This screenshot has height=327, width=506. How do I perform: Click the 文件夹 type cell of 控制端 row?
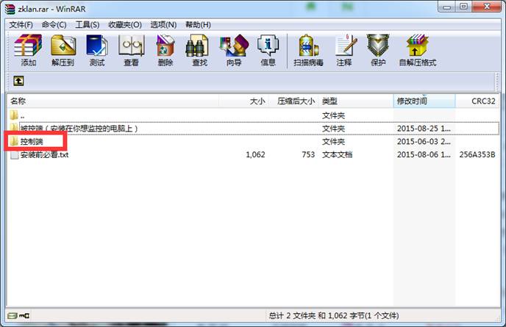click(x=333, y=141)
